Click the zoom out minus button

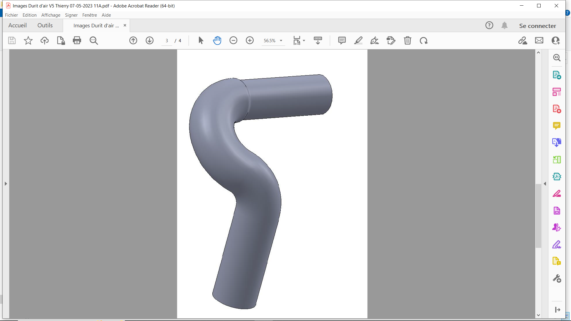click(x=233, y=40)
